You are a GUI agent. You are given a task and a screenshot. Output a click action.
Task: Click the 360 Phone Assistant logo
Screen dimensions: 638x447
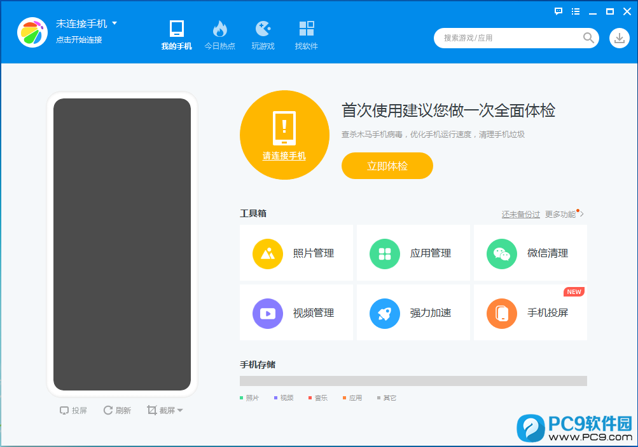pos(32,32)
